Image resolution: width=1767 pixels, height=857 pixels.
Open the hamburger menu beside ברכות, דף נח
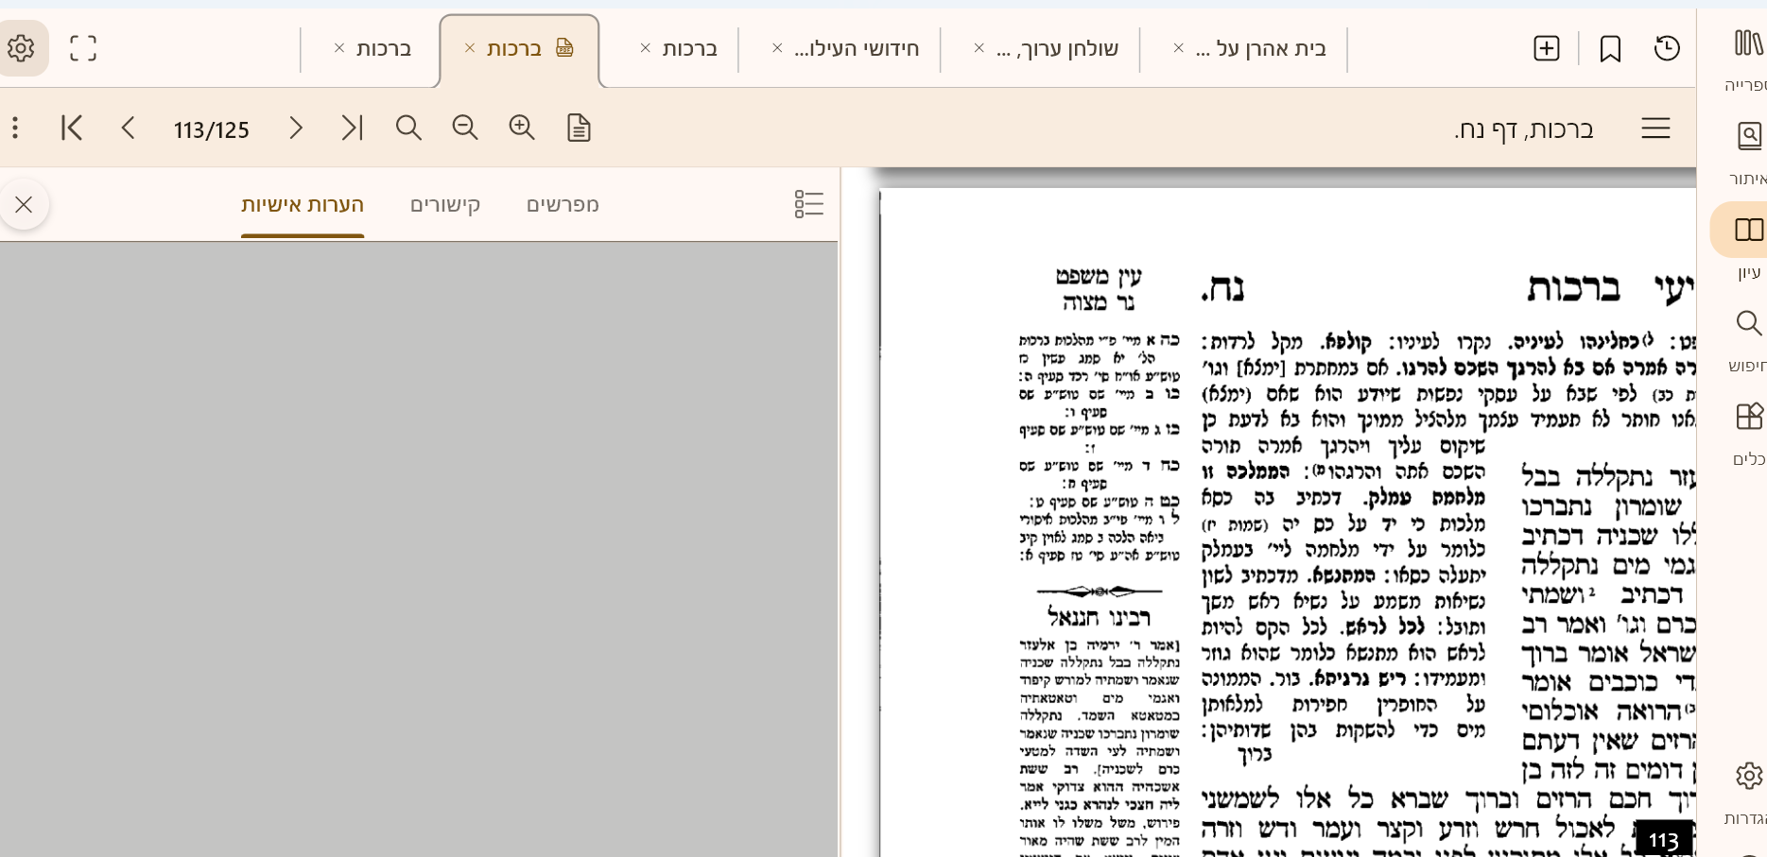coord(1655,129)
